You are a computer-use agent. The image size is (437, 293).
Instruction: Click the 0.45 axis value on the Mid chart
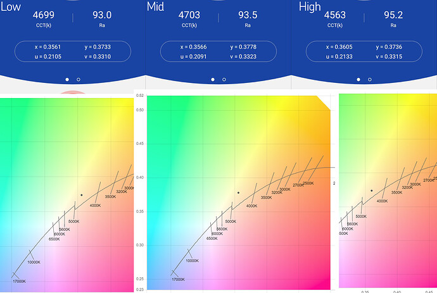point(140,144)
